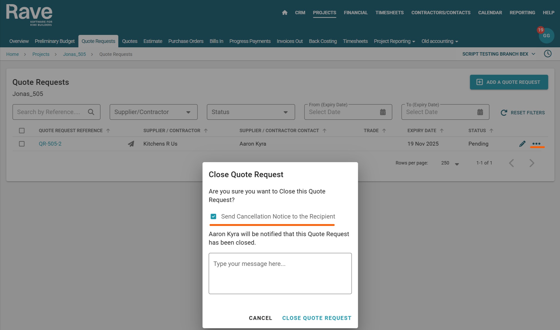Select the QR-505-2 row checkbox

(x=22, y=144)
